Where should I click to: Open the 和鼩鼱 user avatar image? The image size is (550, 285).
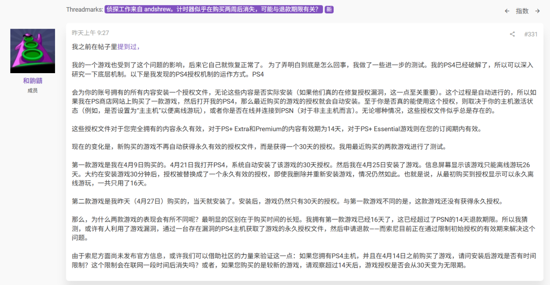click(x=33, y=51)
